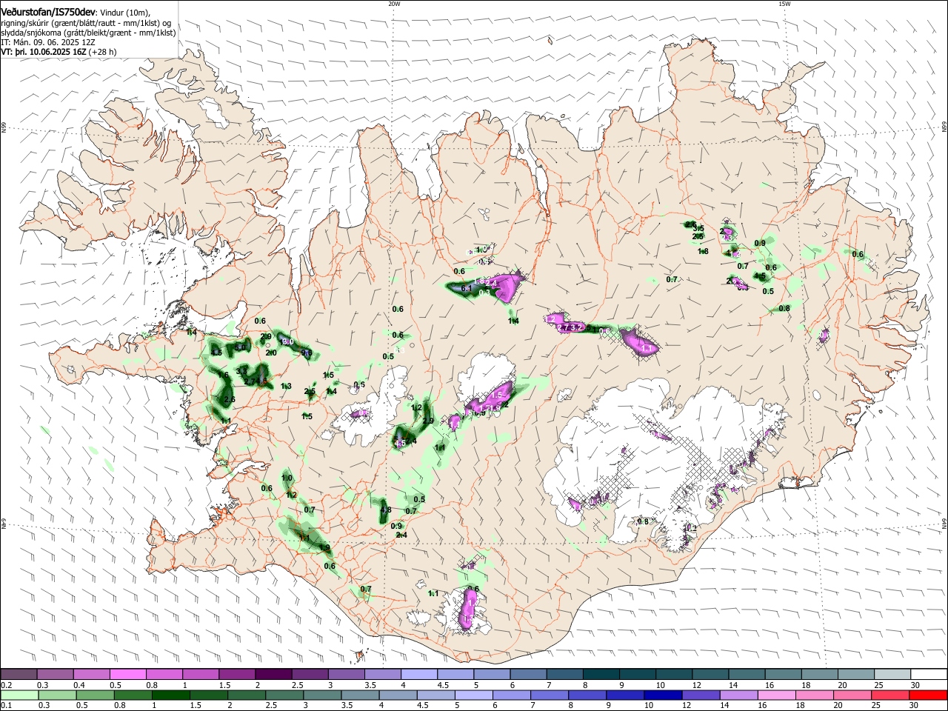Click the white swatch ending the top legend

pyautogui.click(x=929, y=675)
